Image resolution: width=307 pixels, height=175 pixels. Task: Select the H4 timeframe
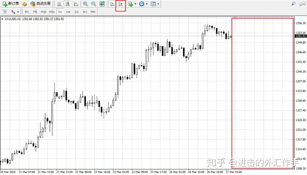pyautogui.click(x=68, y=12)
